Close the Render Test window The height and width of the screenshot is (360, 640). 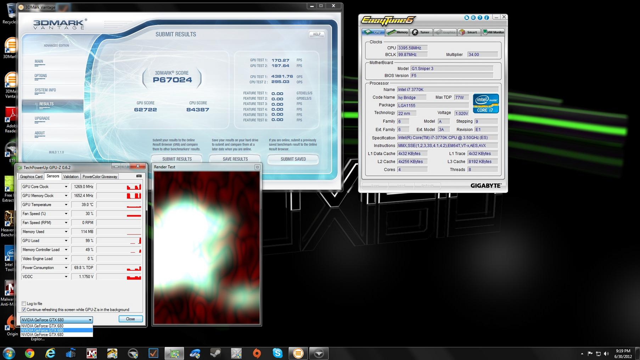click(x=257, y=167)
